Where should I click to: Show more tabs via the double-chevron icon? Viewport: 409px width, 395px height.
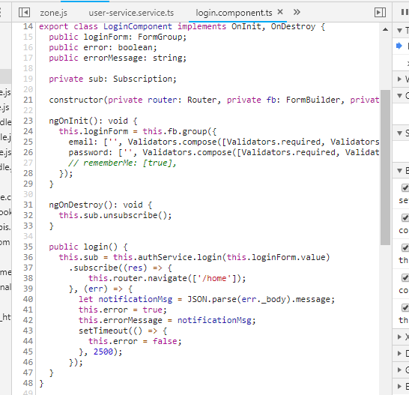tap(297, 12)
